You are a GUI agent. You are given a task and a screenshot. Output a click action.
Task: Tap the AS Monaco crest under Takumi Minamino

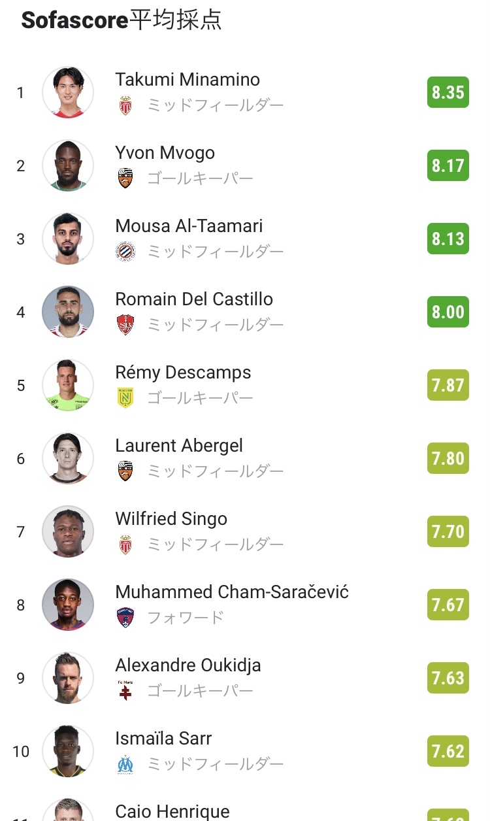coord(125,105)
